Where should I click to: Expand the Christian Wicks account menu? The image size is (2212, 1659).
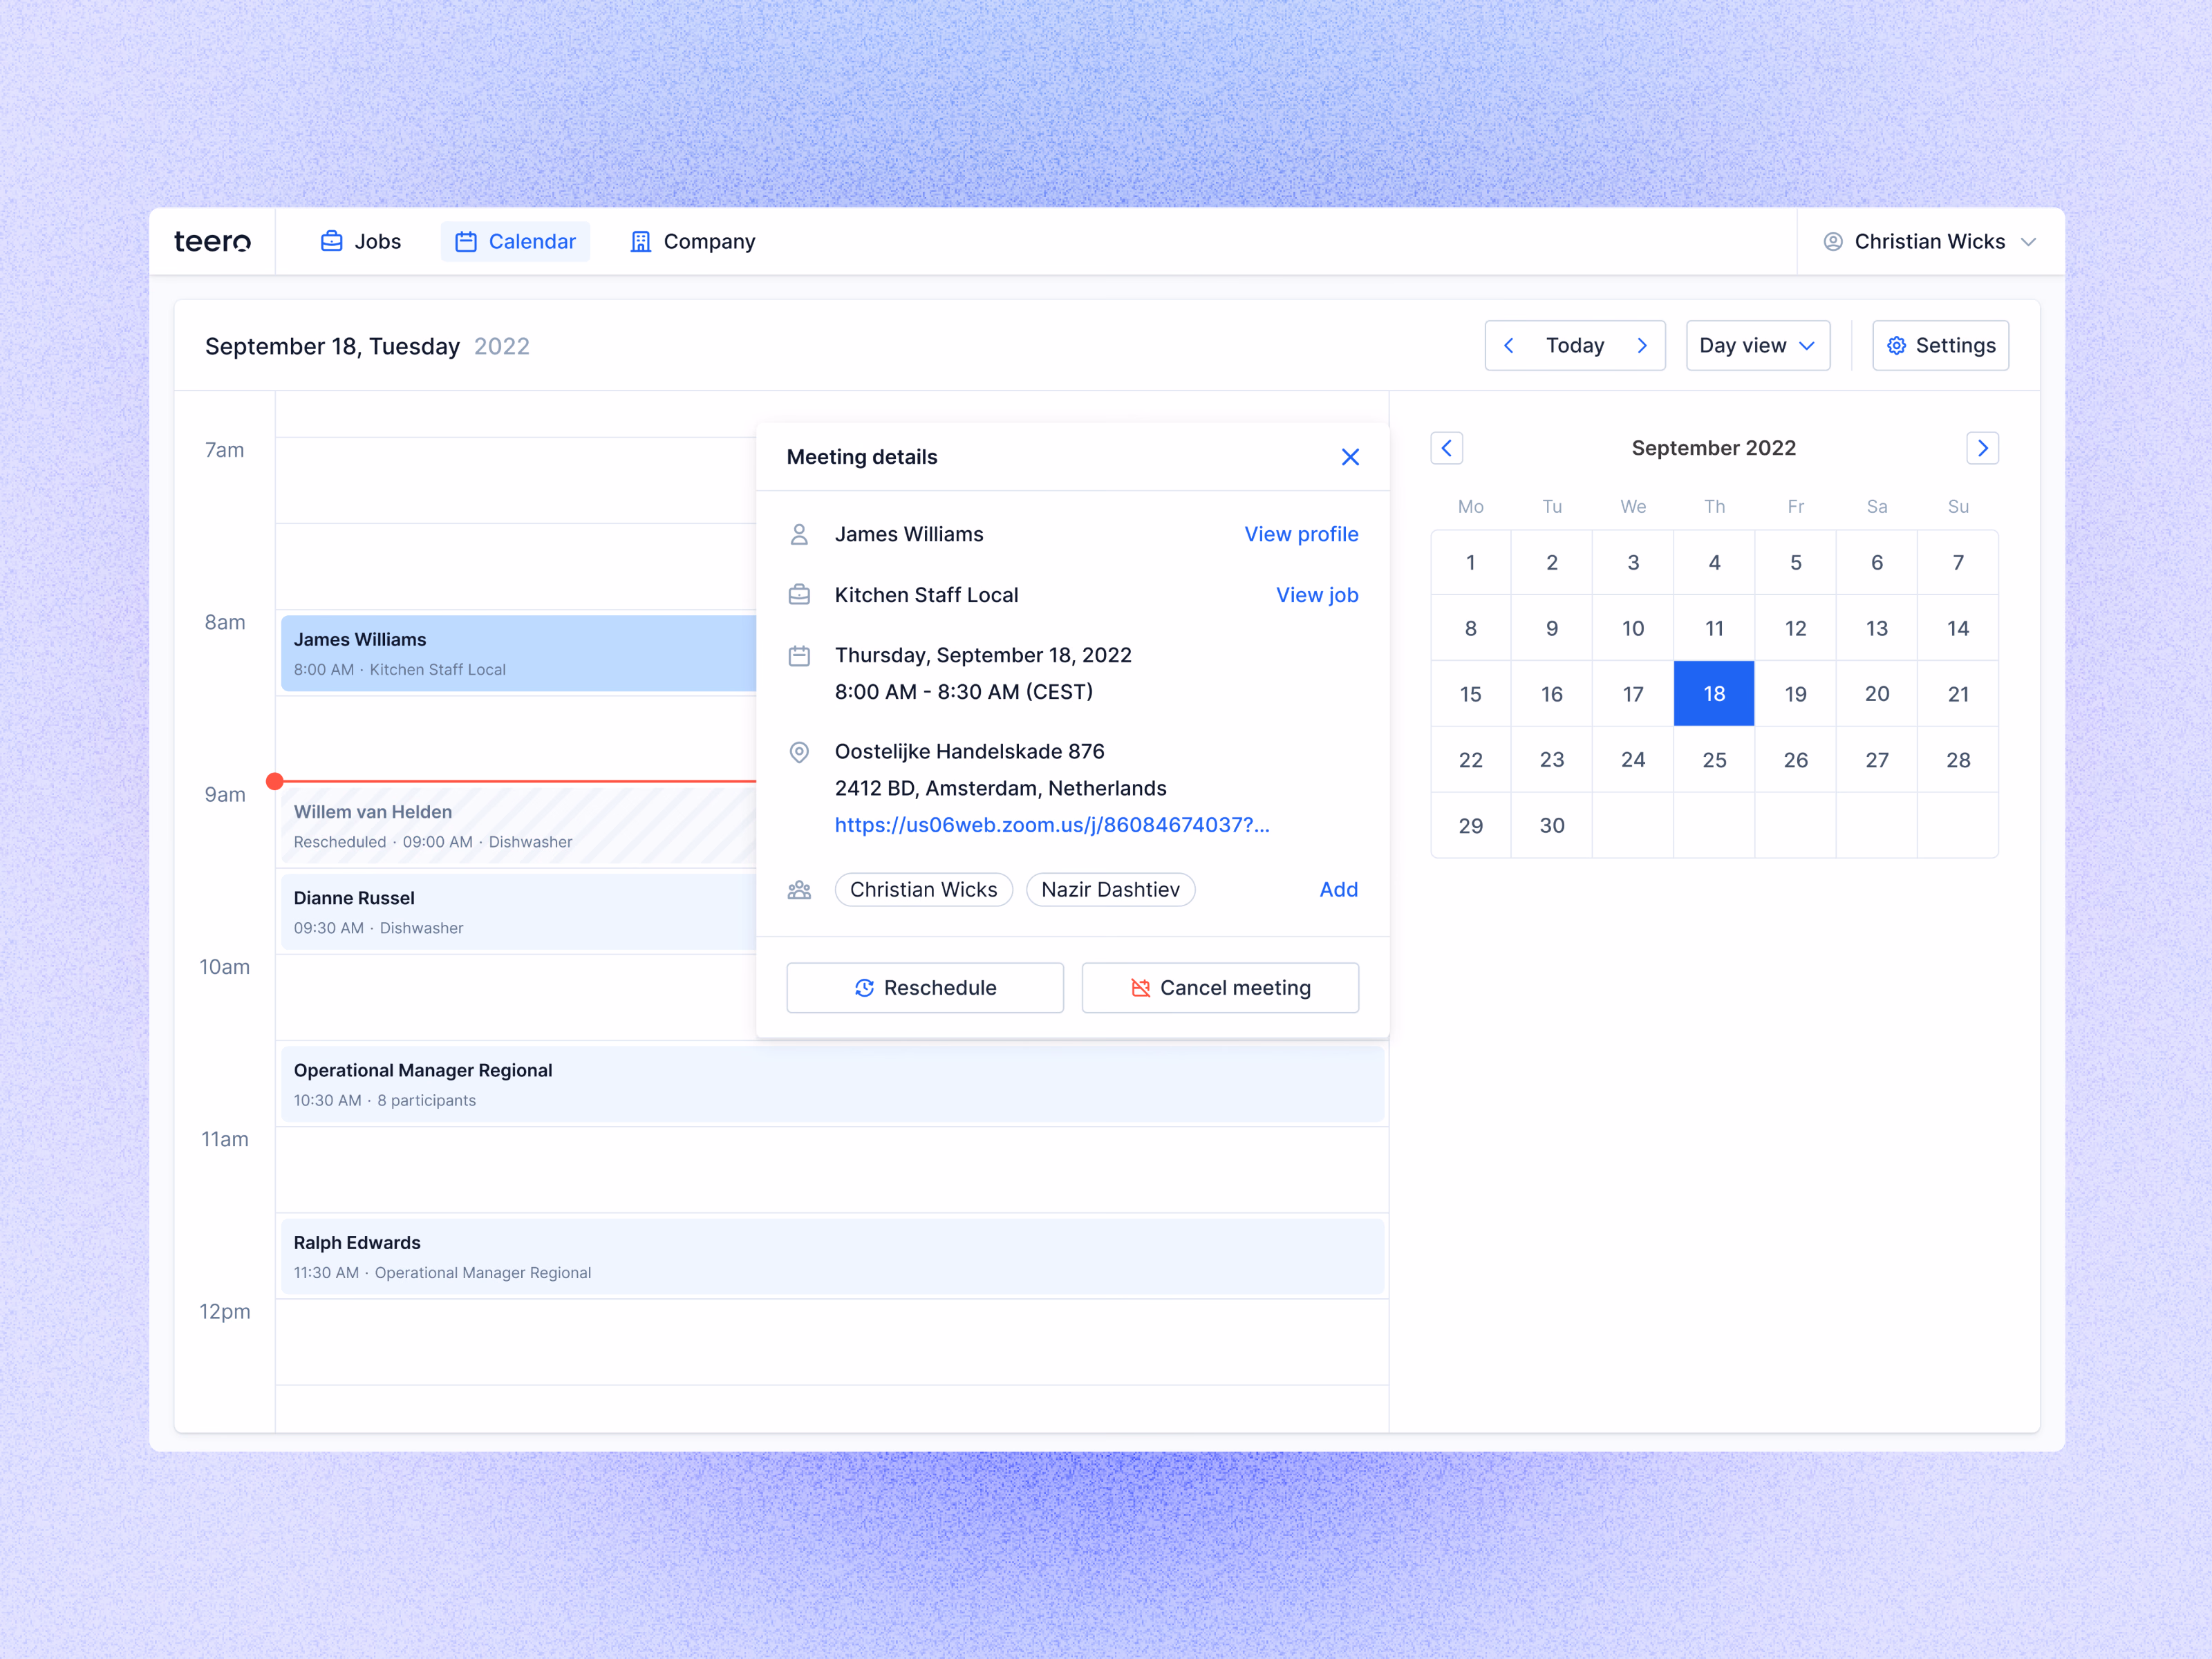[1929, 241]
